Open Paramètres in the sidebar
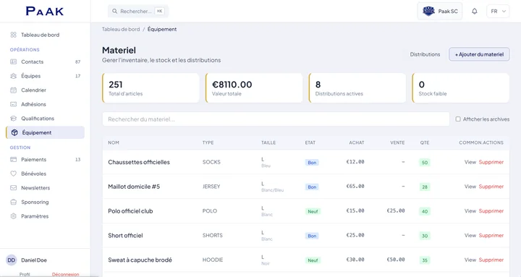 pyautogui.click(x=45, y=216)
